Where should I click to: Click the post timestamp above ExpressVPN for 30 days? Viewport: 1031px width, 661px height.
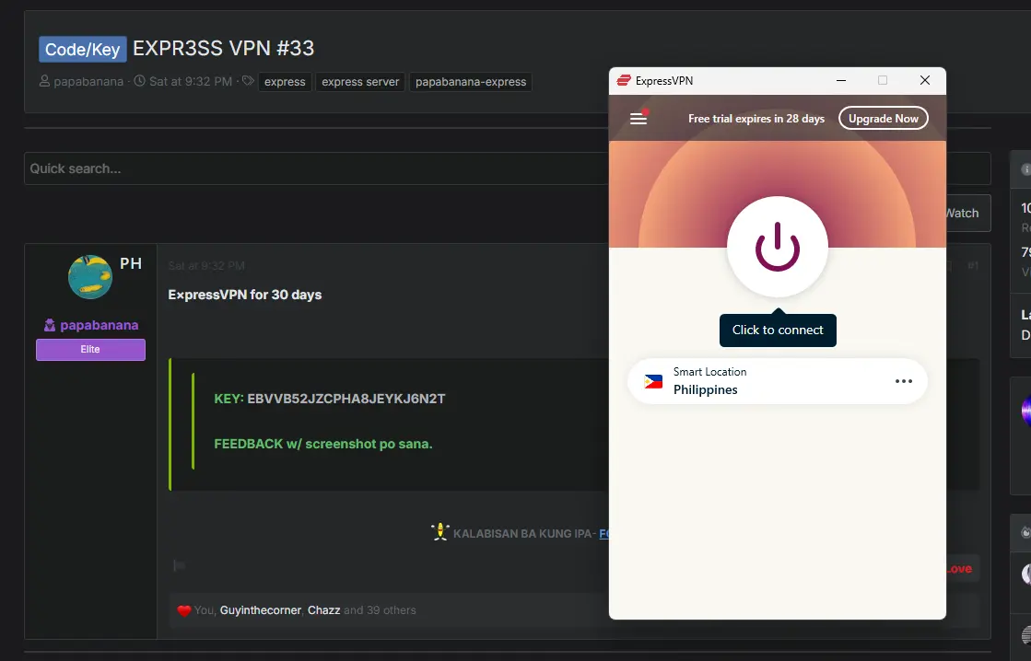tap(206, 266)
